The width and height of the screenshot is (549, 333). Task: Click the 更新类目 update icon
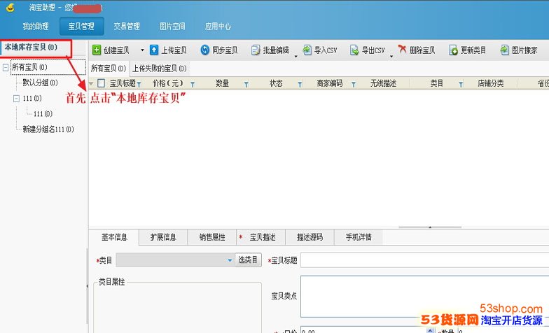point(453,50)
